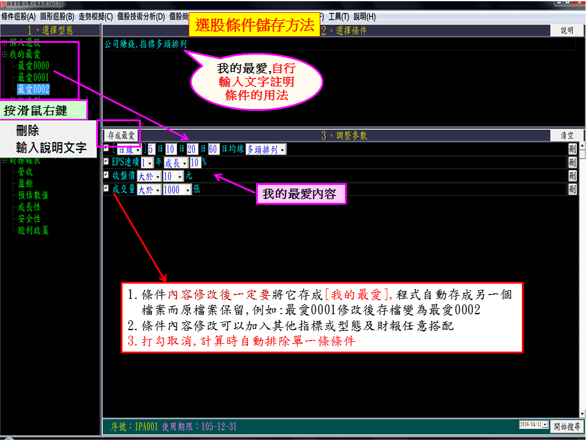
Task: Click the 60 日 moving average field
Action: tap(213, 149)
